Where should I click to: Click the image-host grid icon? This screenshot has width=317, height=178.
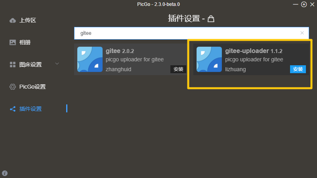click(x=13, y=64)
